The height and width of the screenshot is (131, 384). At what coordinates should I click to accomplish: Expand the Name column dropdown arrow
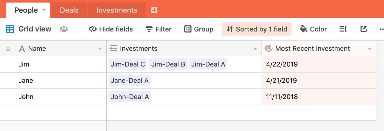point(100,49)
